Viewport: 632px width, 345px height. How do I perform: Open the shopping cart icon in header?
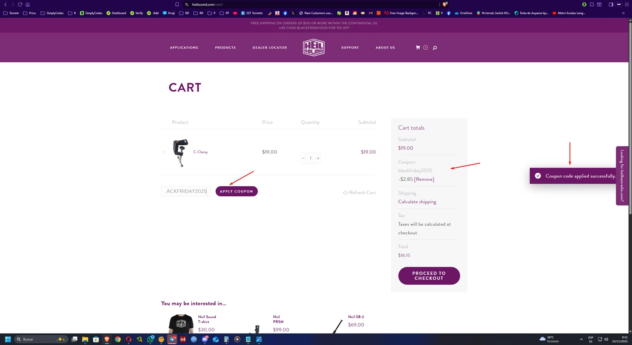pos(418,48)
